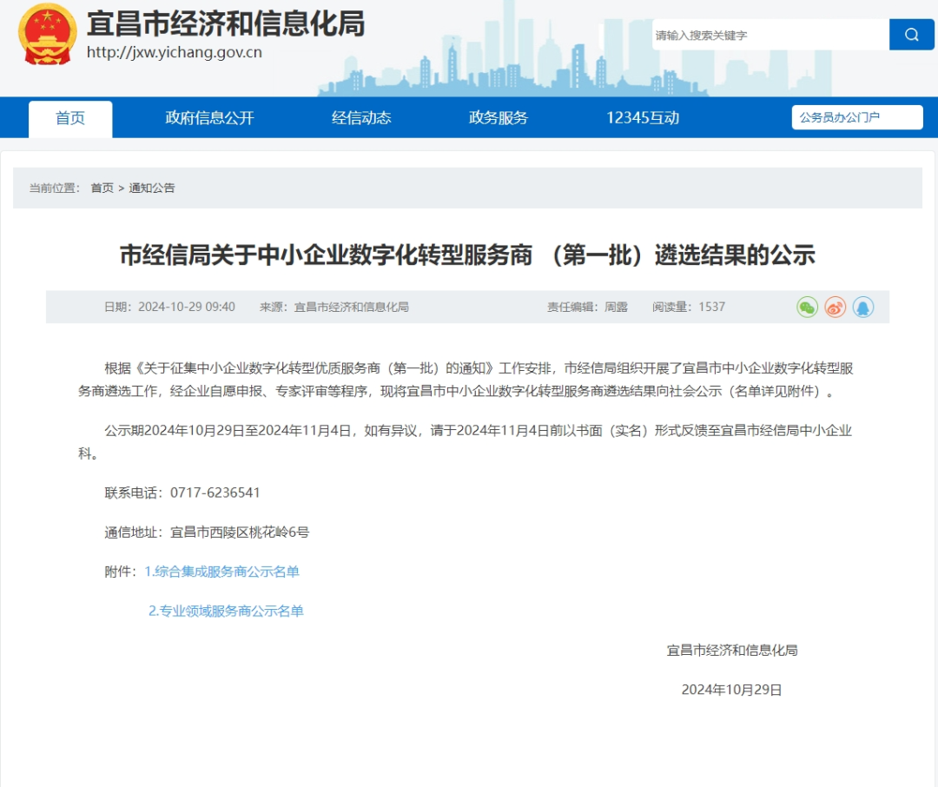This screenshot has width=938, height=787.
Task: Click 公务员办公门户 button
Action: (x=857, y=117)
